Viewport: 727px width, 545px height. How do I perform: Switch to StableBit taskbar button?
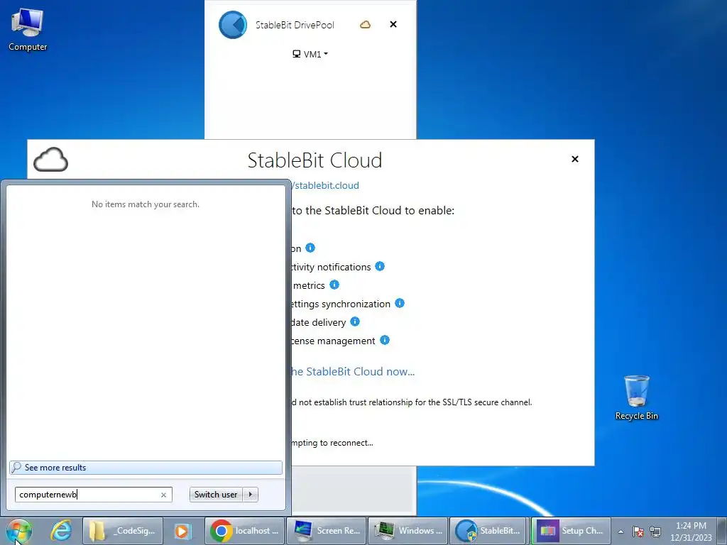(490, 531)
